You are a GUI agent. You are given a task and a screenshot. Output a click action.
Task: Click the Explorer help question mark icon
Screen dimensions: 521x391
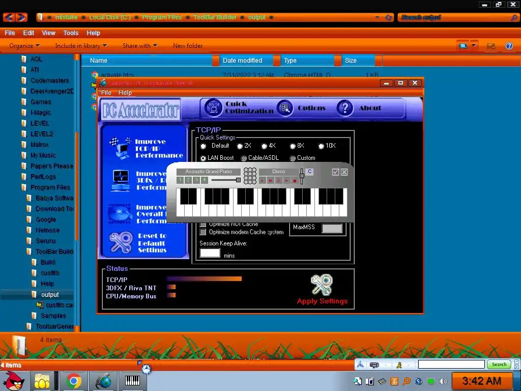509,46
